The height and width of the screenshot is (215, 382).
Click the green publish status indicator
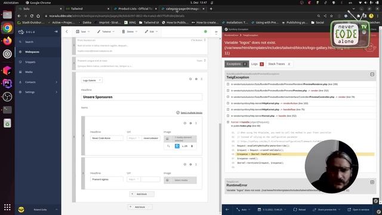205,32
